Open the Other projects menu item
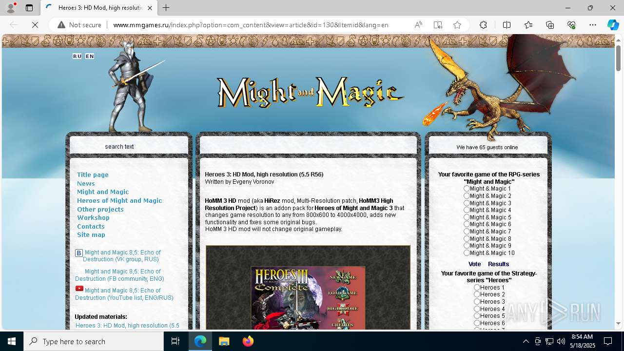624x351 pixels. [x=100, y=209]
